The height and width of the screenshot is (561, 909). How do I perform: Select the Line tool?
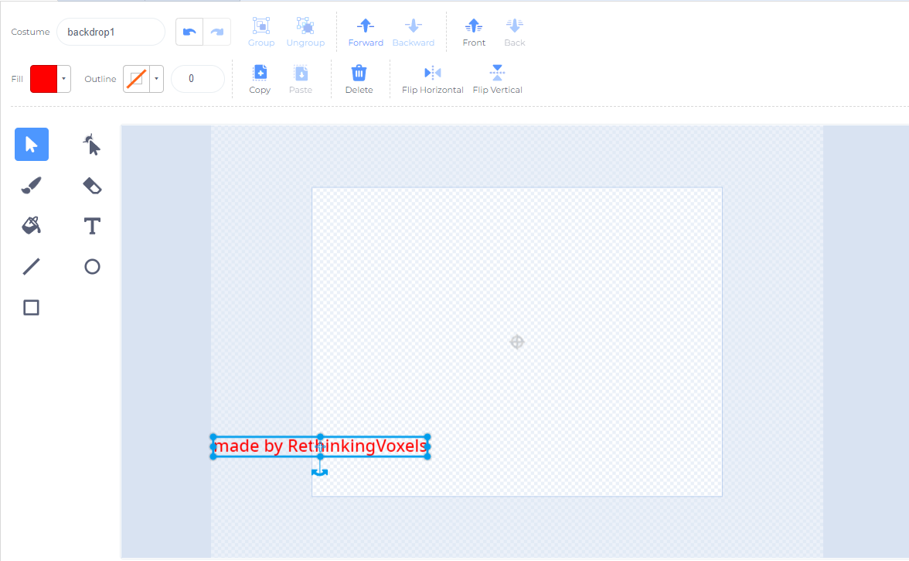[31, 266]
